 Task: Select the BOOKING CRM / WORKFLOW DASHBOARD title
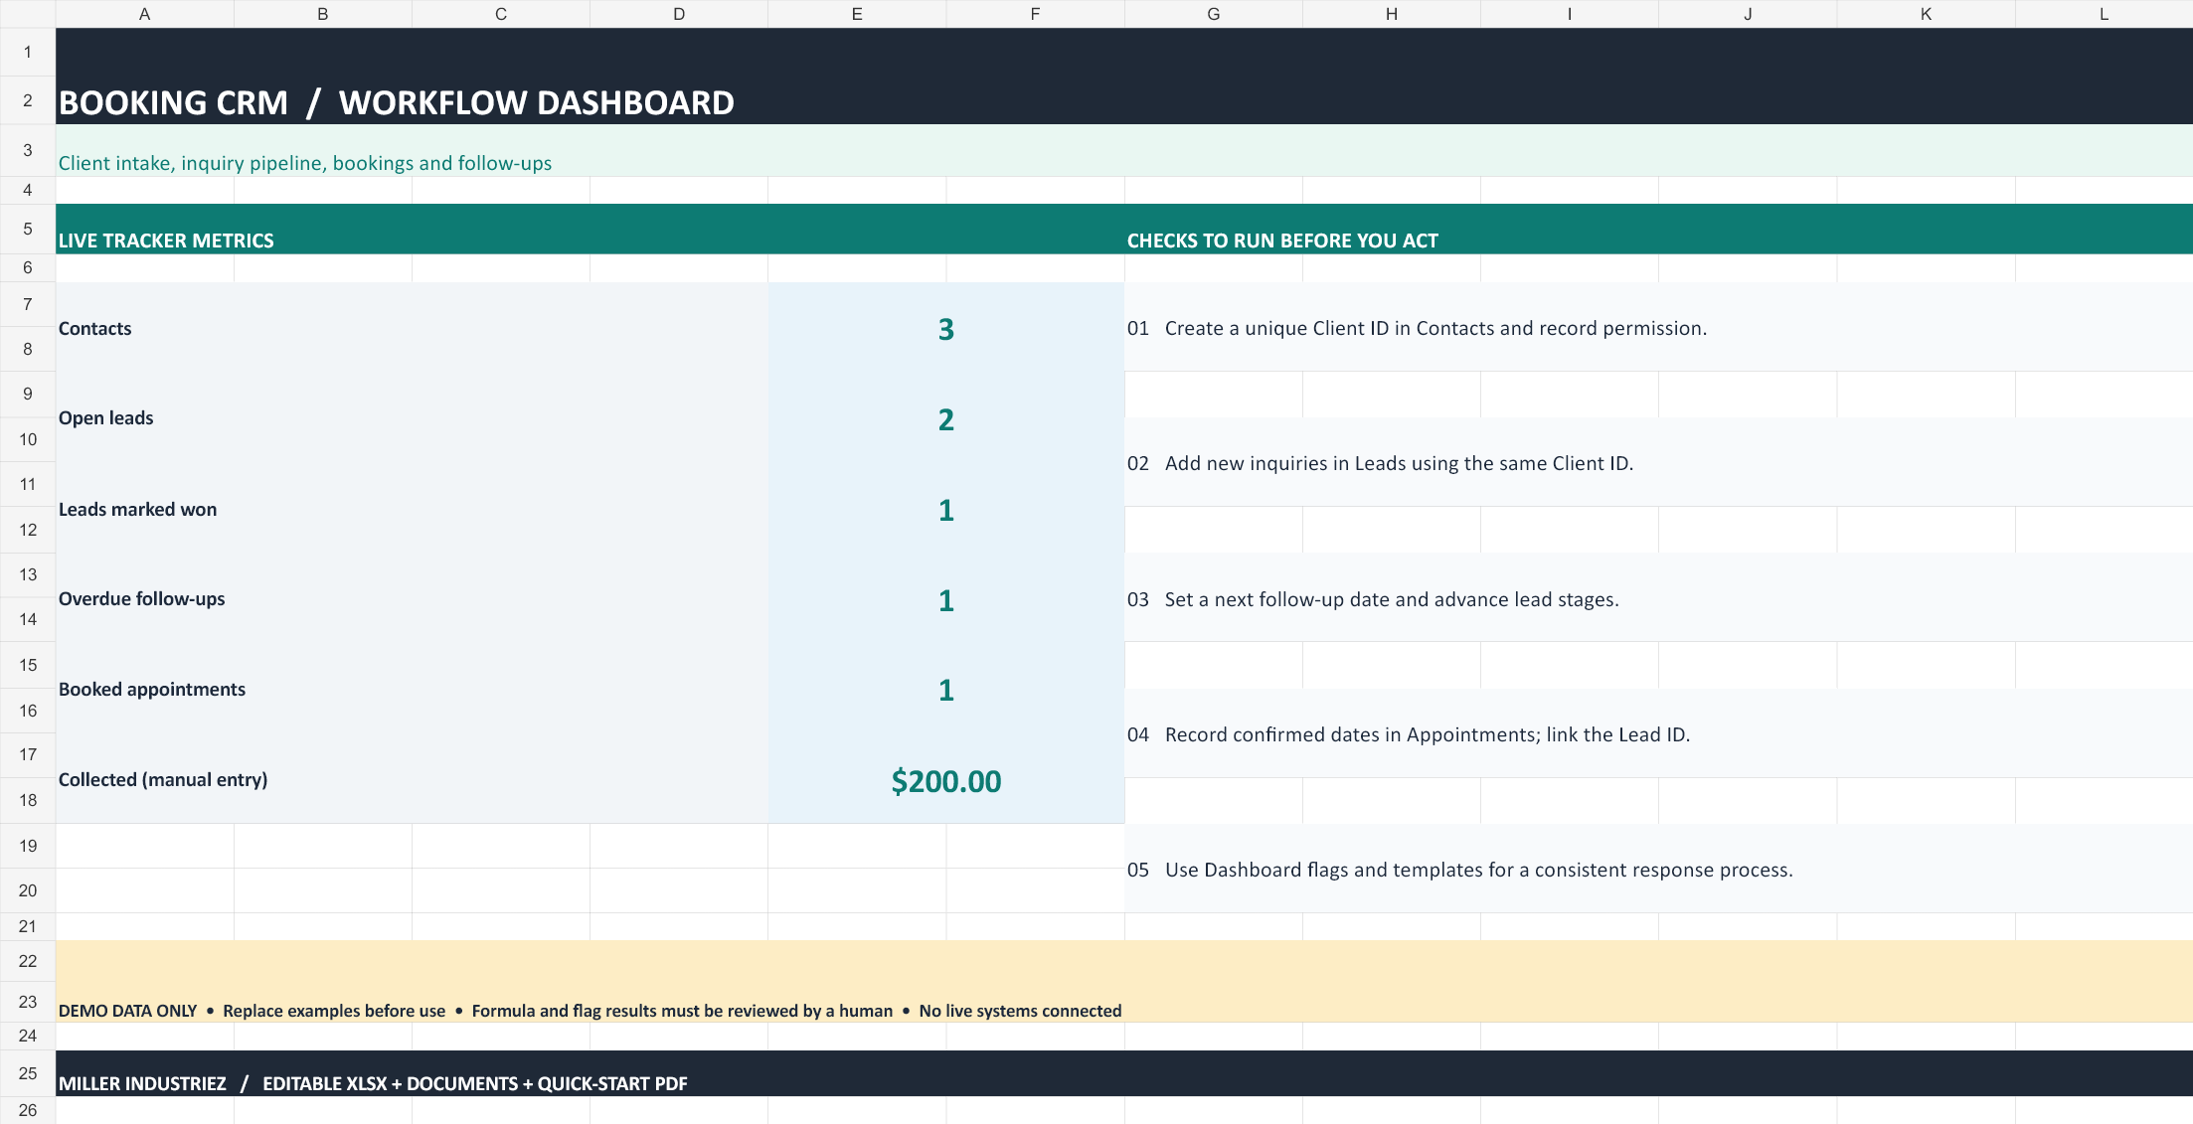[396, 102]
